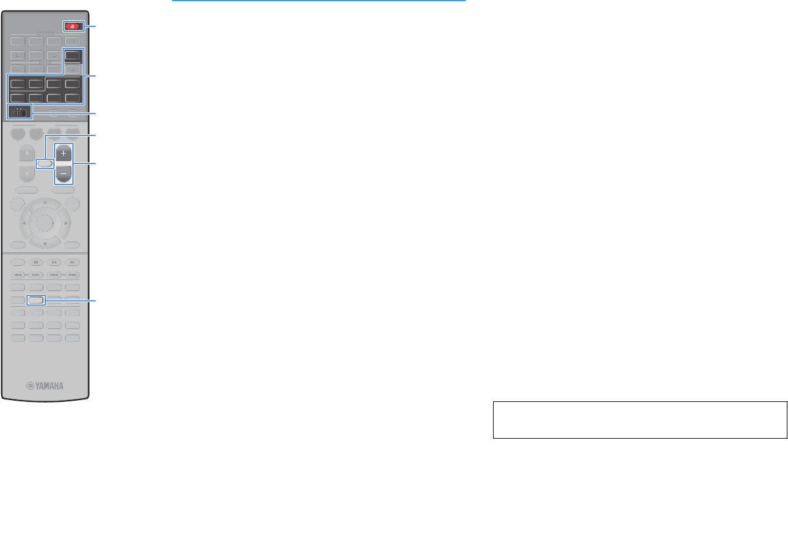Click the small highlighted button beside volume keys

(44, 164)
